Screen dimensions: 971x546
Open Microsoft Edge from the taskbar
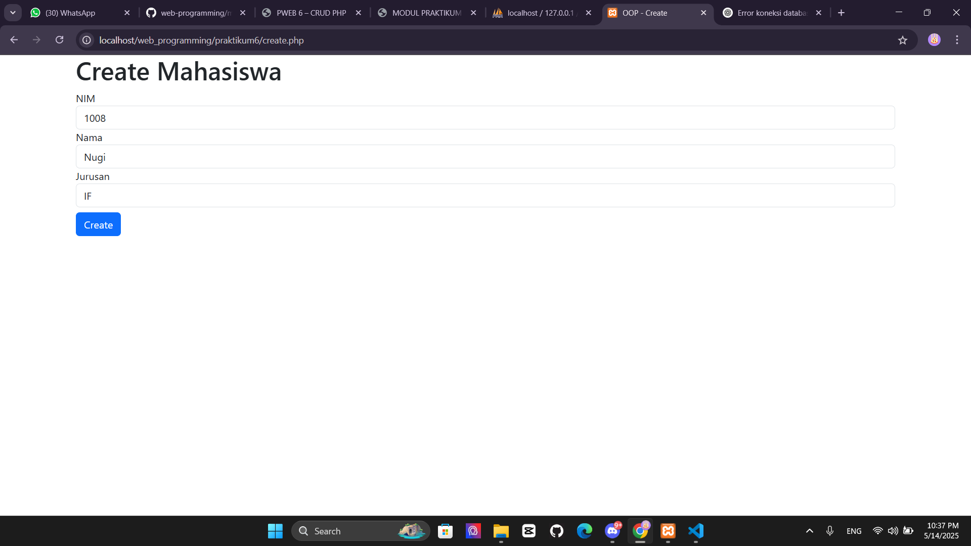coord(585,531)
